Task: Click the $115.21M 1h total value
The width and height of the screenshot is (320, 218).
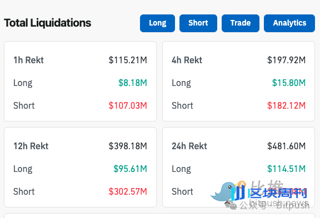Action: coord(128,60)
